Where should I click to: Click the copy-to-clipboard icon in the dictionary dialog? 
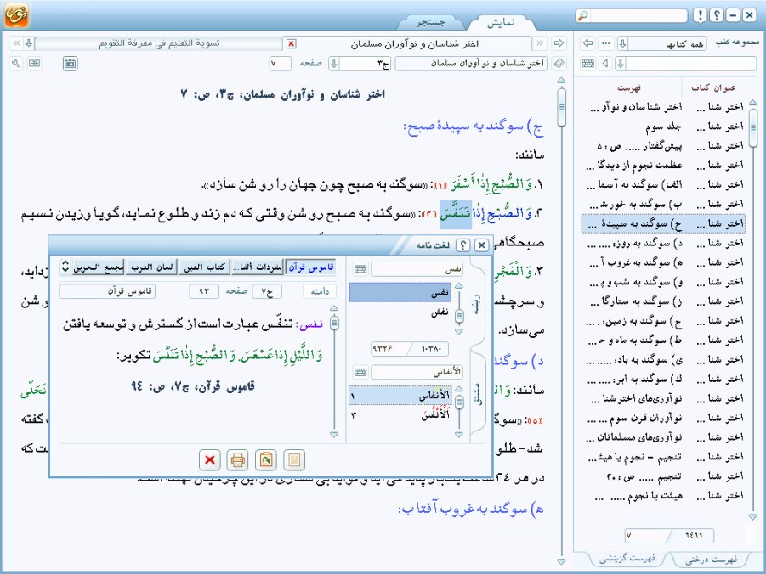click(266, 459)
